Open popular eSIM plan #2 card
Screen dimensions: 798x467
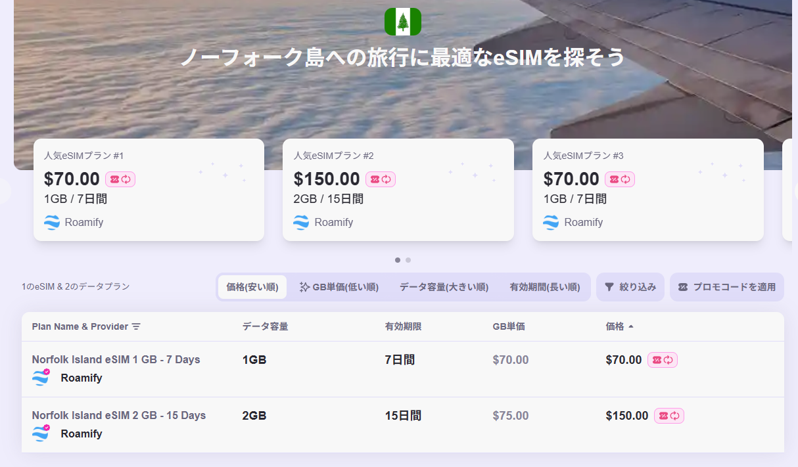(x=398, y=189)
